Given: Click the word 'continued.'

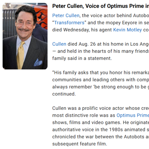Looking at the screenshot, I should click(x=64, y=94).
